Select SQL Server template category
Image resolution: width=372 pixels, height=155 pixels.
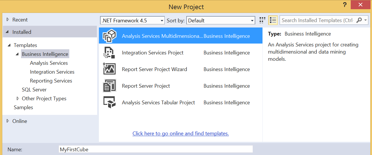click(34, 90)
